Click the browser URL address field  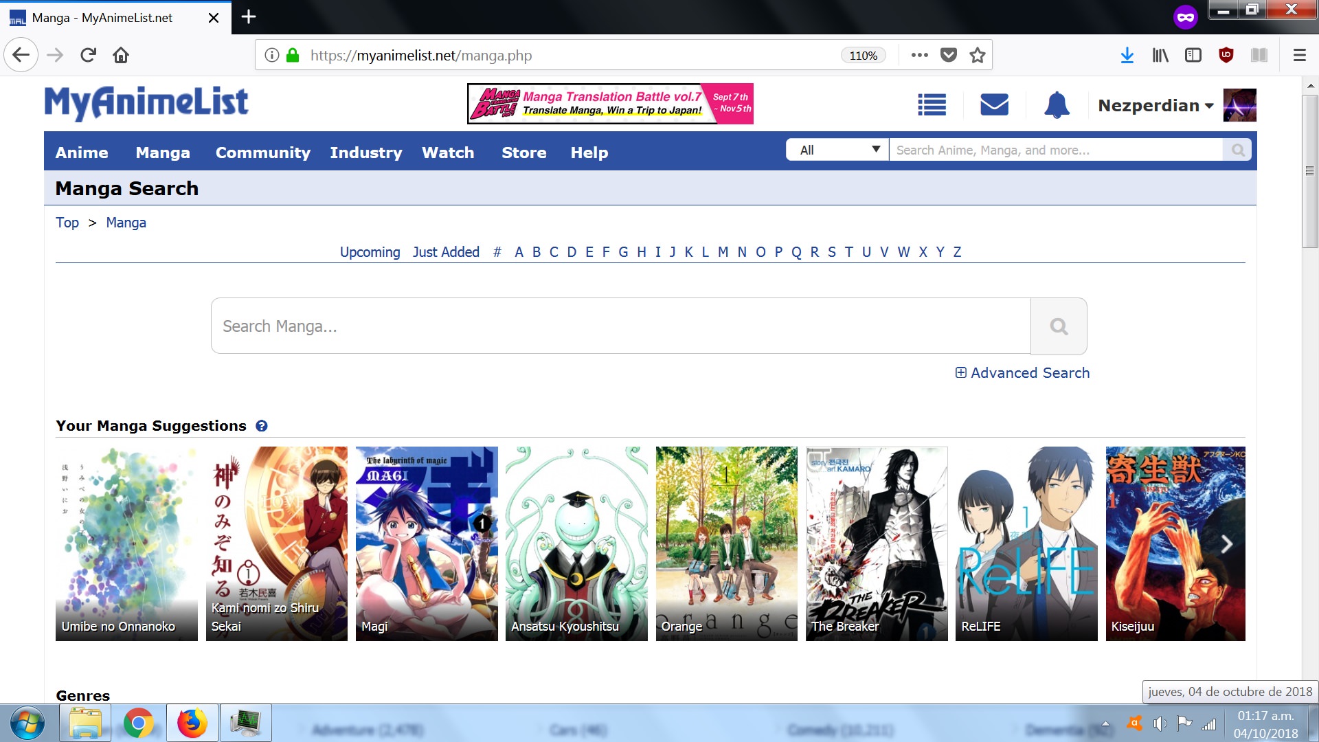(570, 55)
